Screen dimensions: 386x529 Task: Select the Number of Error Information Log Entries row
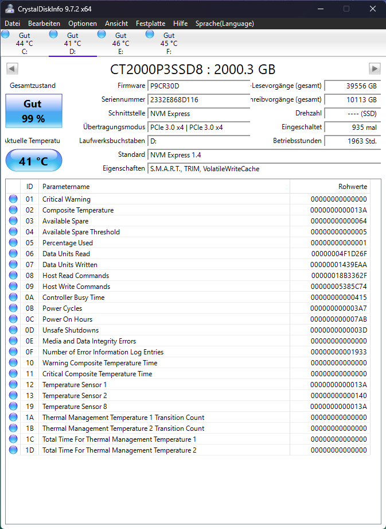(x=188, y=352)
